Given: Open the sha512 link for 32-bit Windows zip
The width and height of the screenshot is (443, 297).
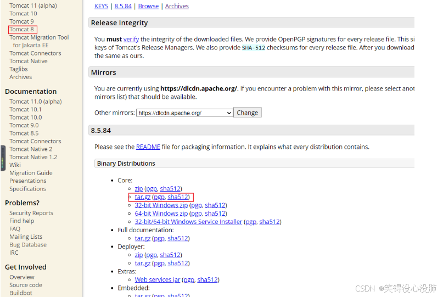Looking at the screenshot, I should click(215, 205).
